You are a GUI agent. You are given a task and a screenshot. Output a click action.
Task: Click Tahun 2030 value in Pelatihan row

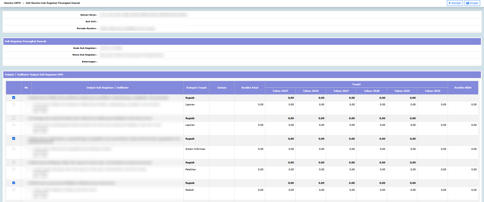(x=443, y=170)
